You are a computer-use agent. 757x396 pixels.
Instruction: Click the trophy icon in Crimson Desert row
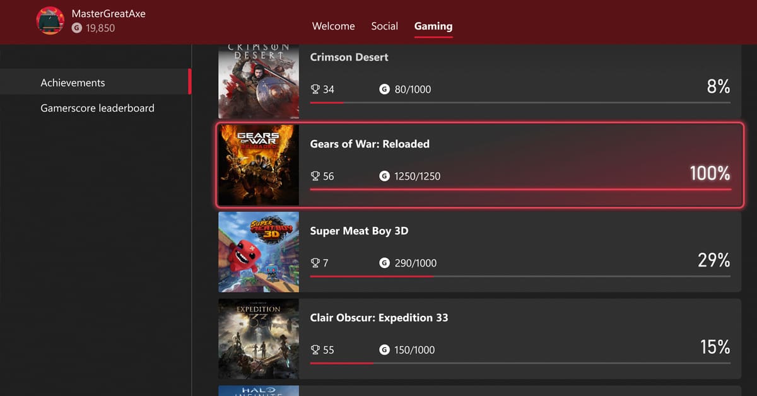(315, 90)
